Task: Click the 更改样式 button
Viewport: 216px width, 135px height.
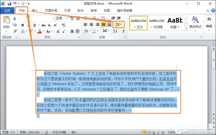Action: click(x=195, y=22)
